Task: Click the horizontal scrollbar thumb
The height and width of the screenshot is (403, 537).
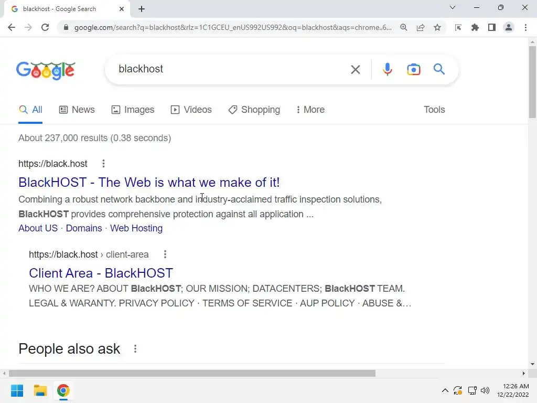Action: [x=192, y=373]
